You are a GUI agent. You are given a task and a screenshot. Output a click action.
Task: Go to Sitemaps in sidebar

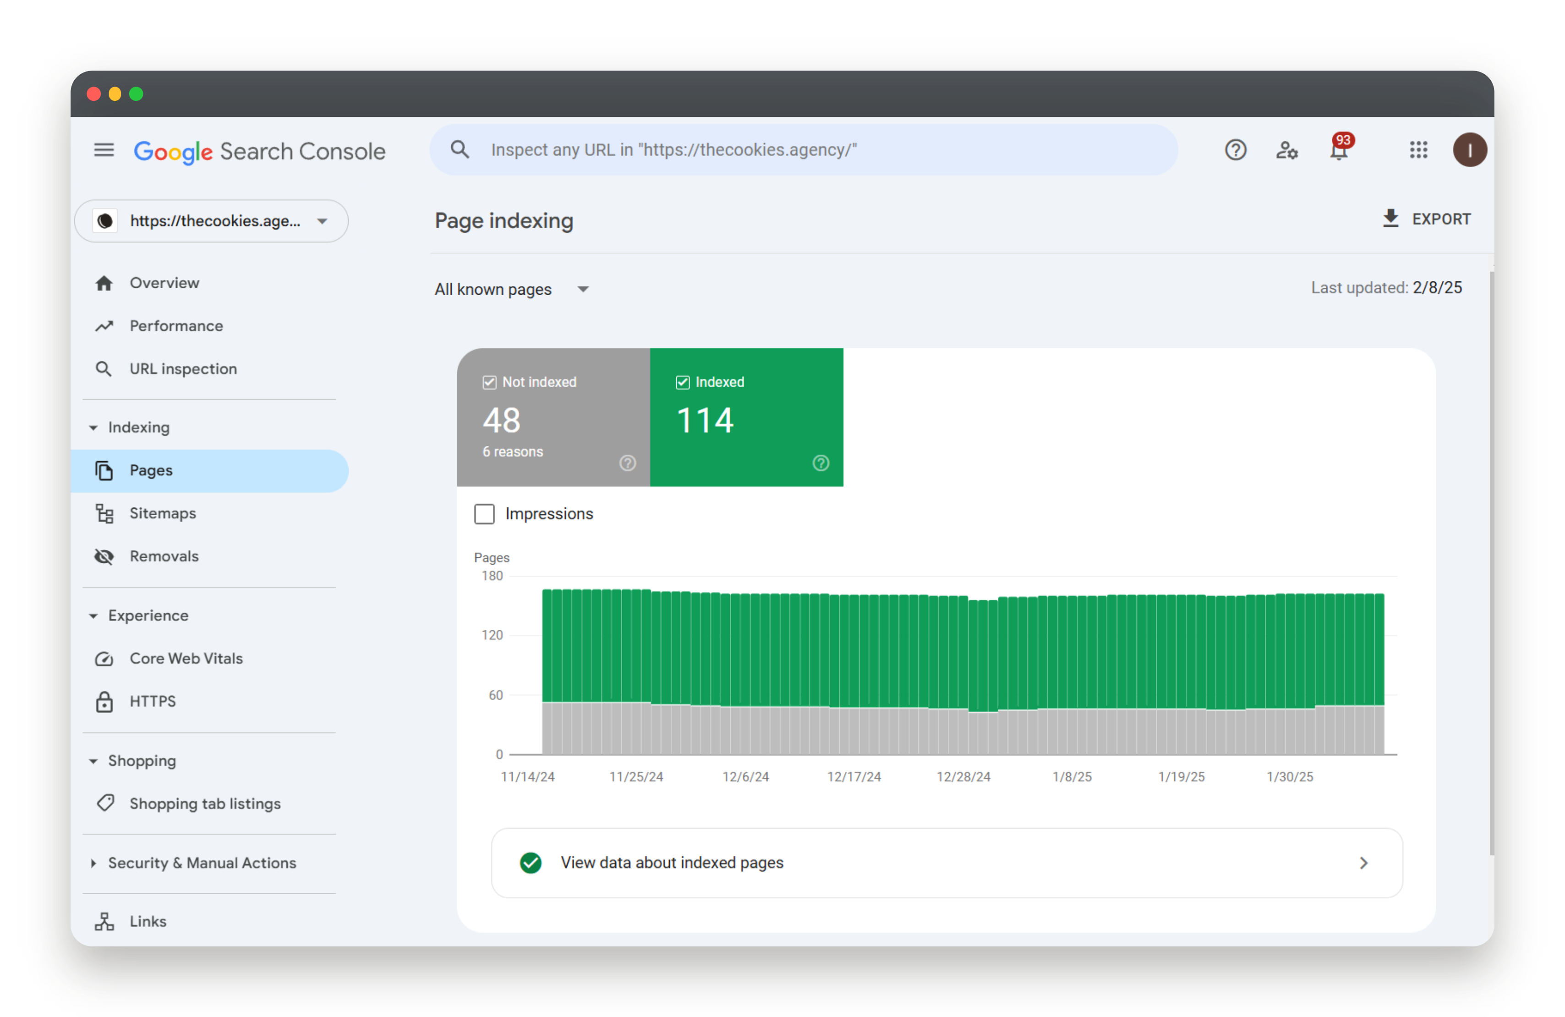click(163, 513)
